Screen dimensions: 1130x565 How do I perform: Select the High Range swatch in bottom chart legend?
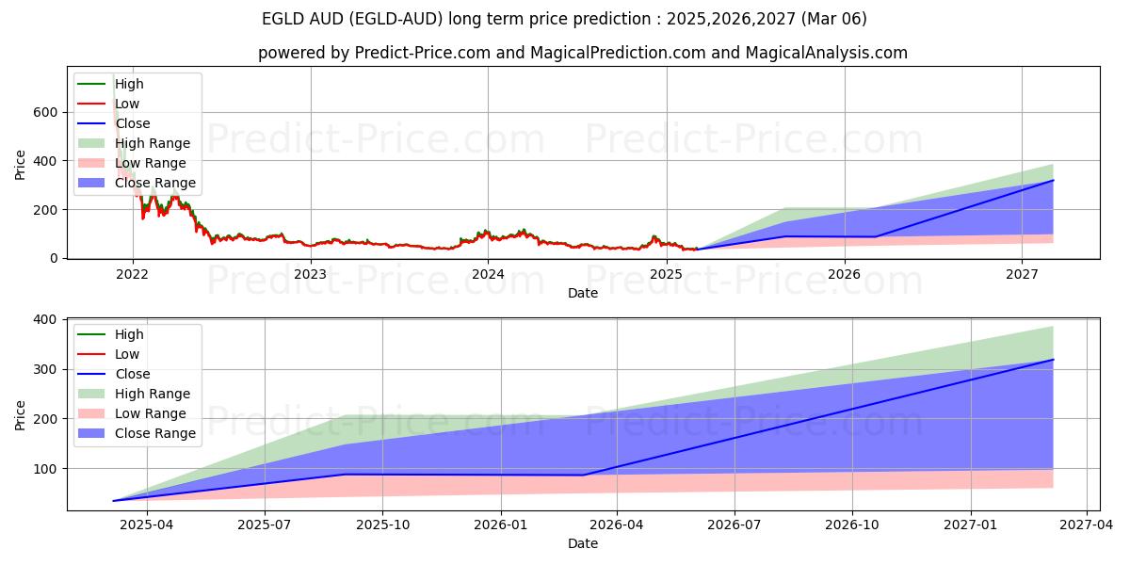pos(94,394)
